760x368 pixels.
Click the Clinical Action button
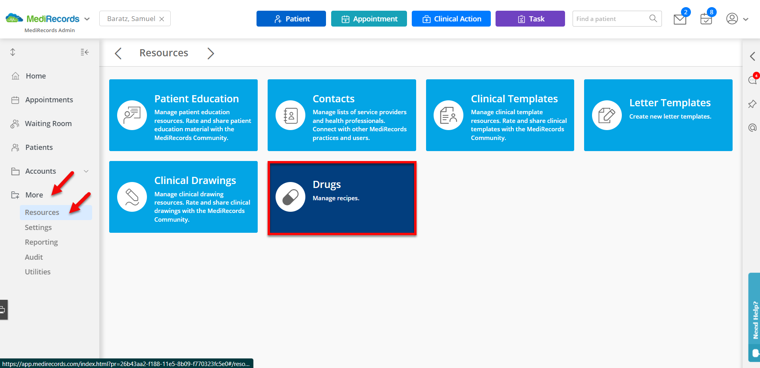(451, 18)
